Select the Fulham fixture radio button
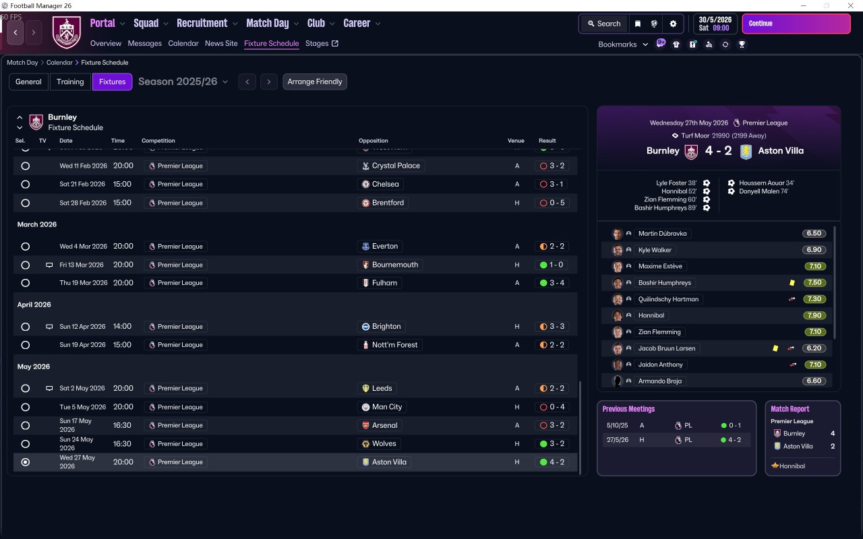This screenshot has height=539, width=863. point(26,283)
